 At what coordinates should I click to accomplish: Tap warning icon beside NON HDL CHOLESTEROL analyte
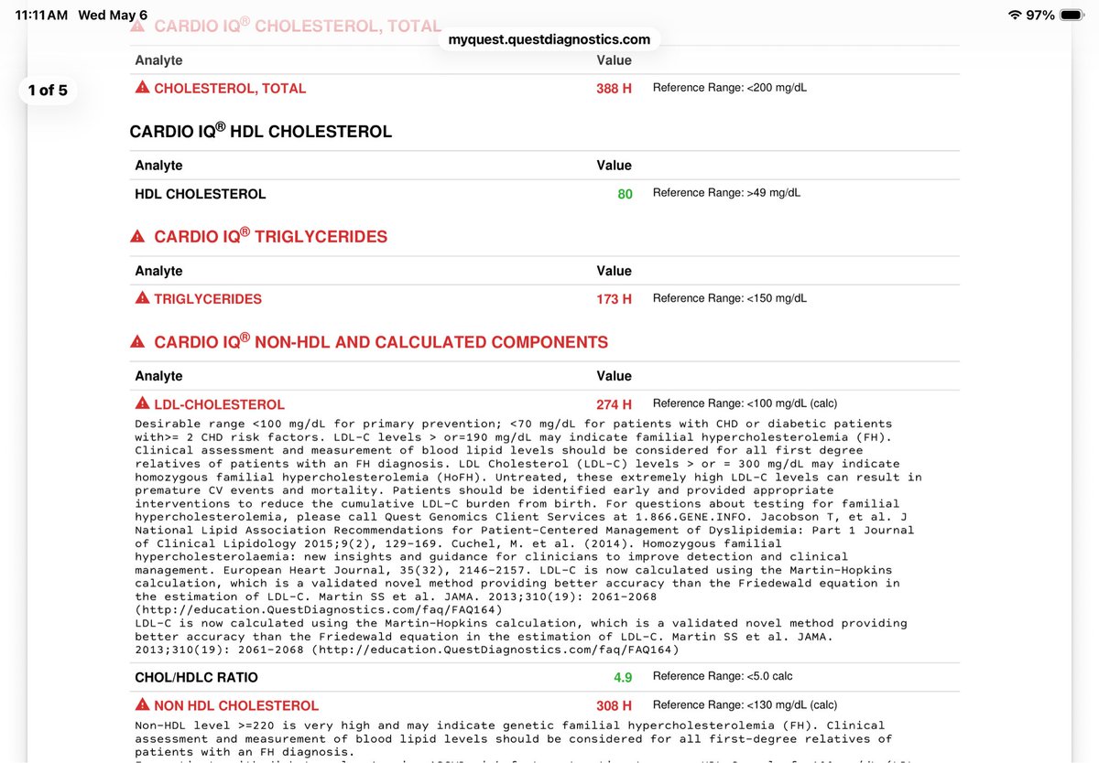point(142,705)
